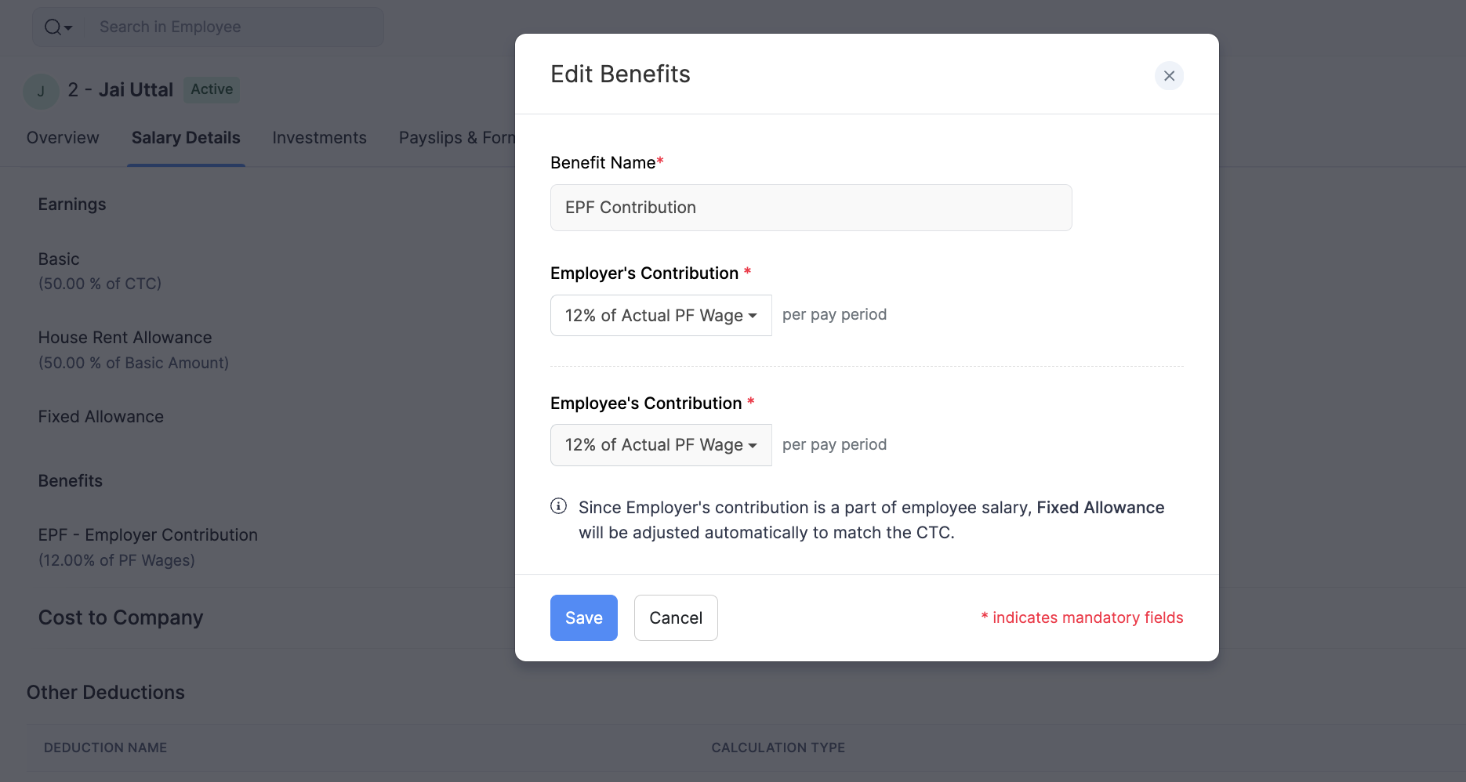Save the benefit changes
Image resolution: width=1466 pixels, height=782 pixels.
583,617
